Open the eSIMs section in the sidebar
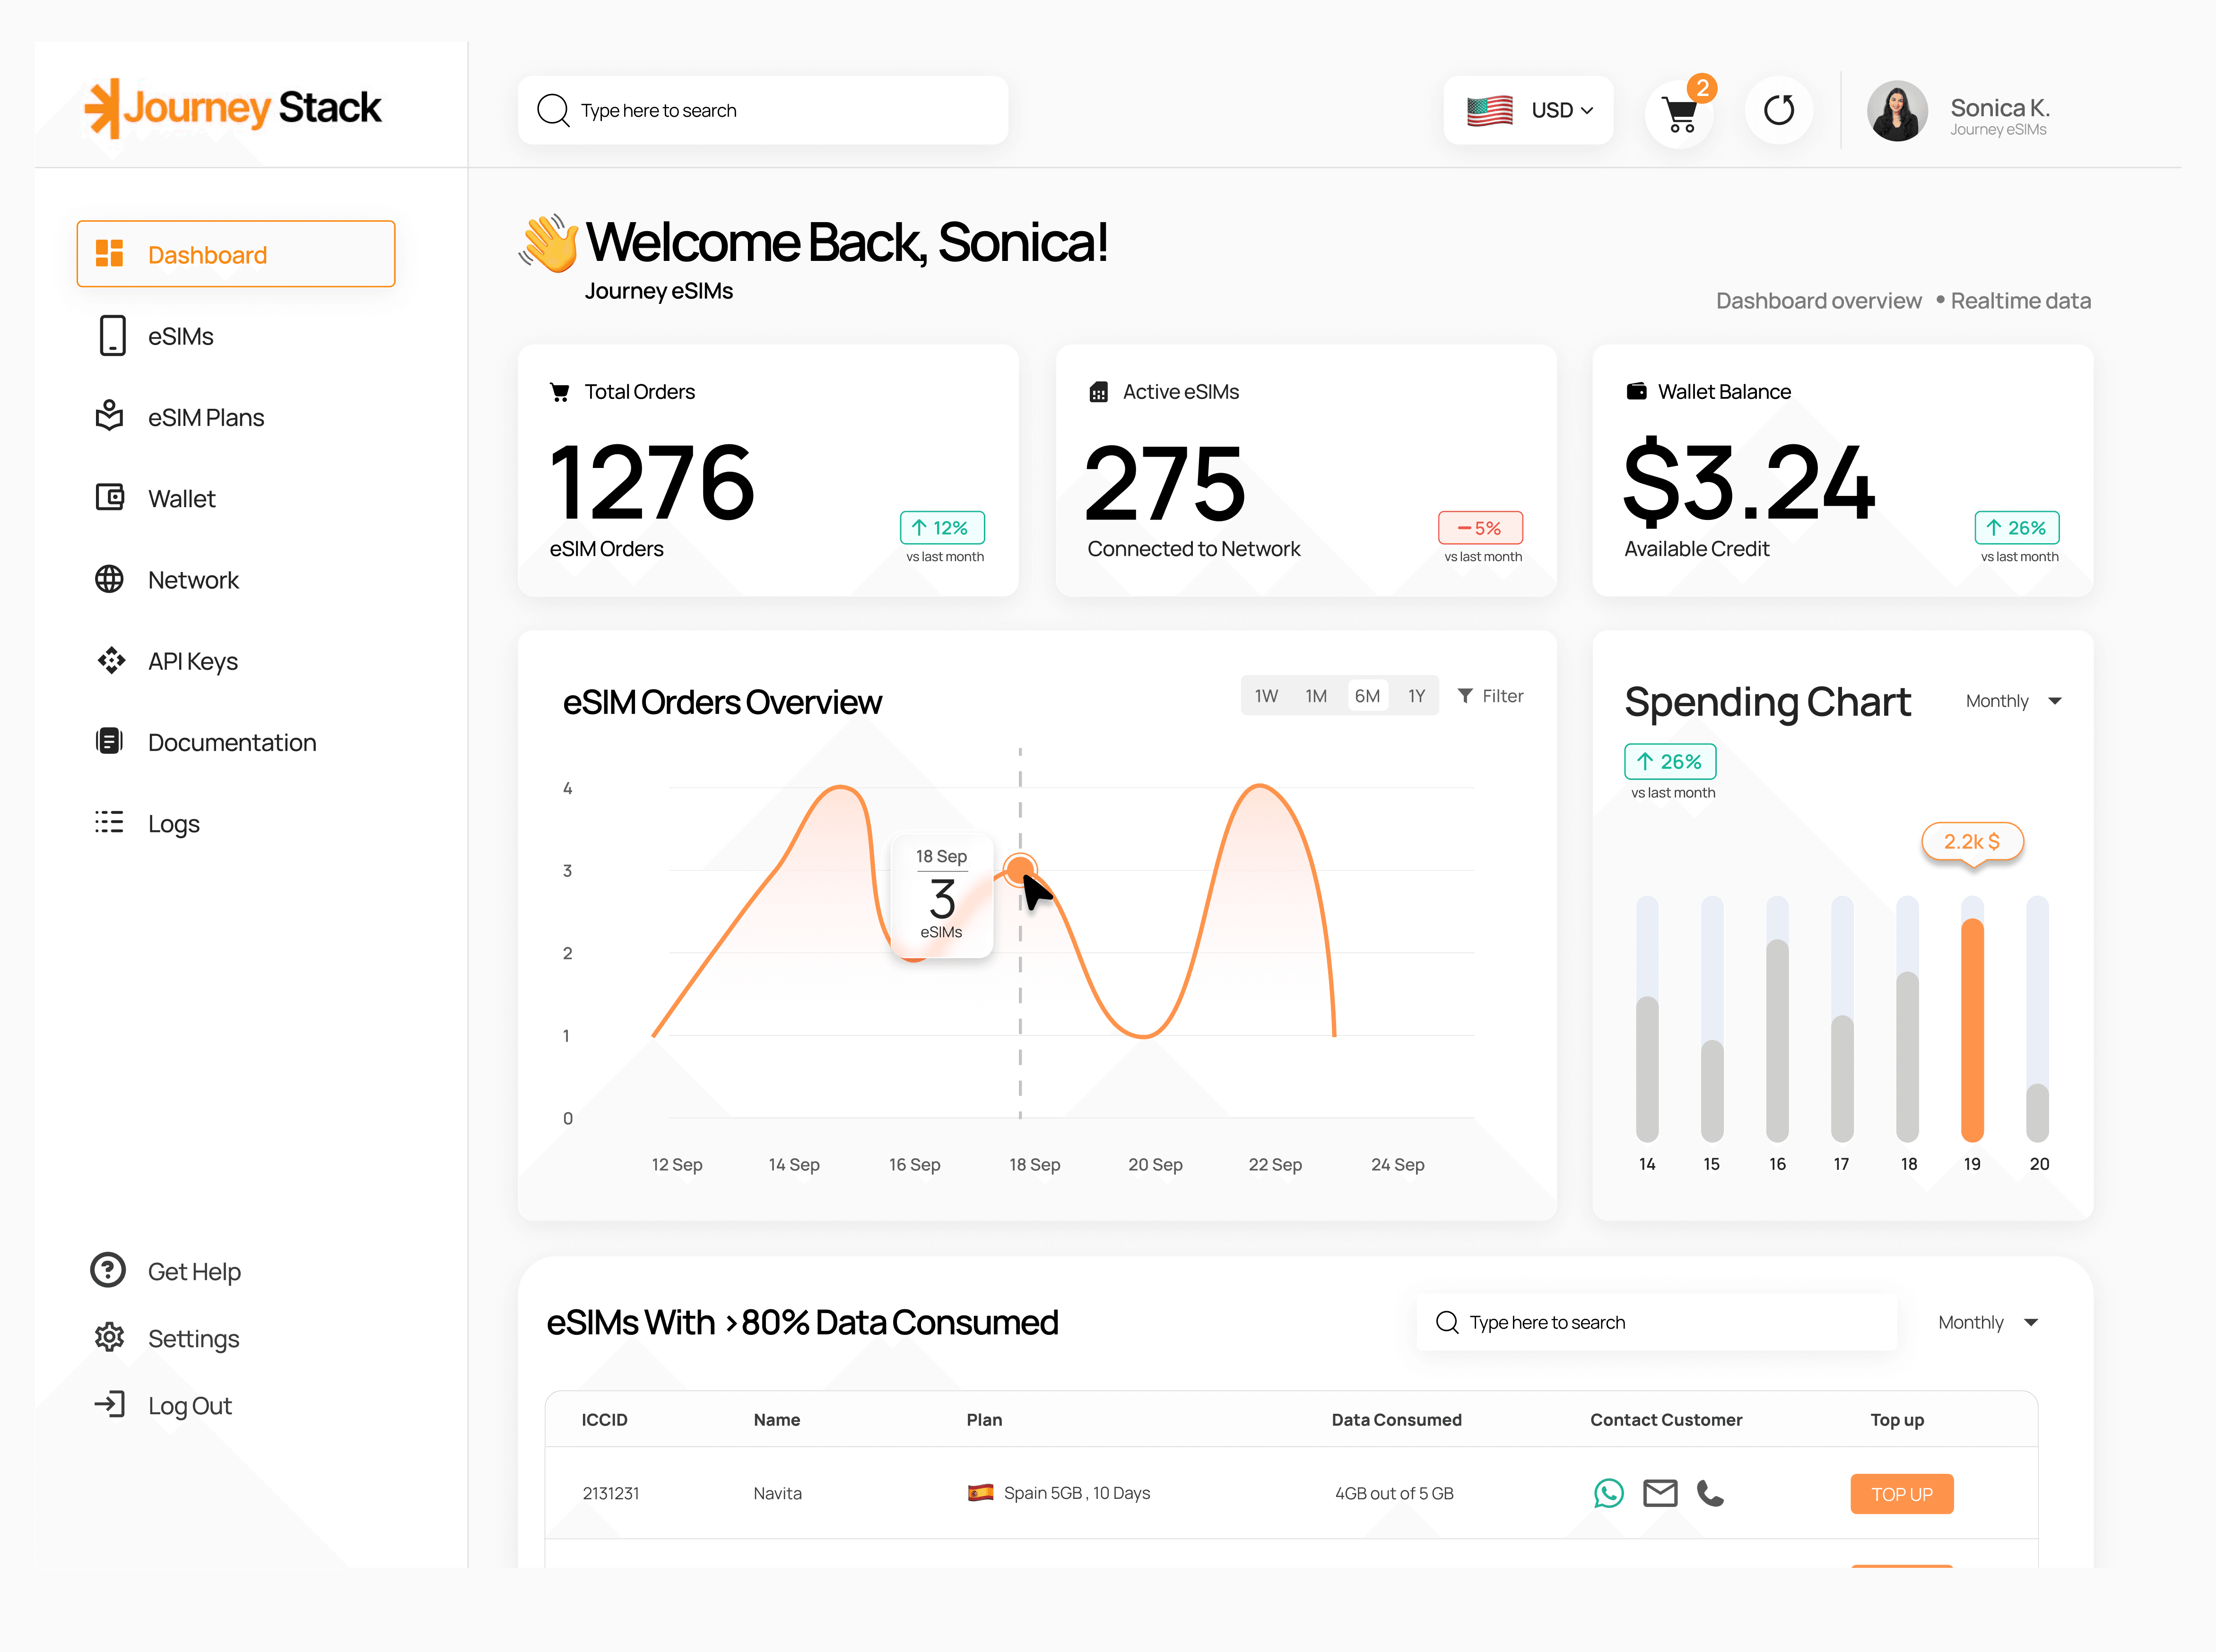This screenshot has width=2216, height=1652. click(180, 336)
